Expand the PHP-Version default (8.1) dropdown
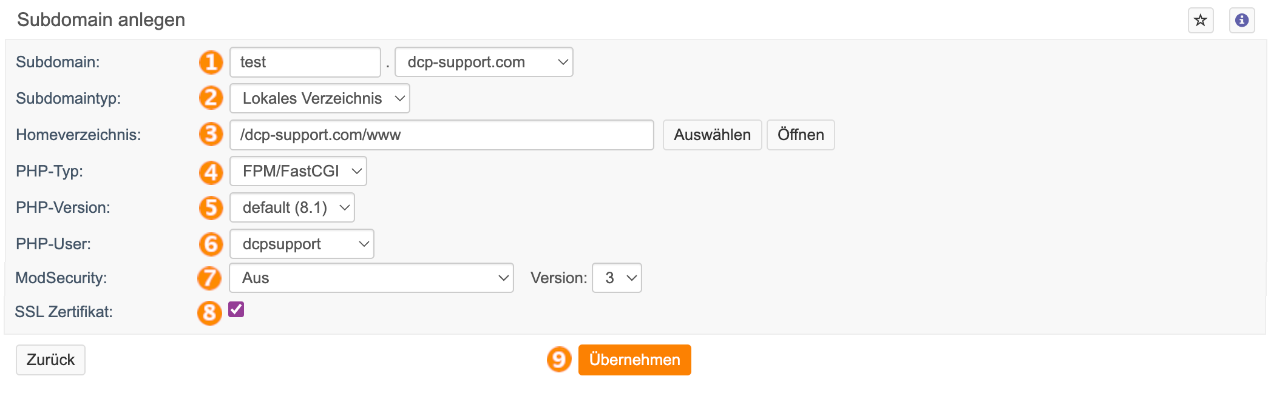The width and height of the screenshot is (1271, 393). coord(292,207)
